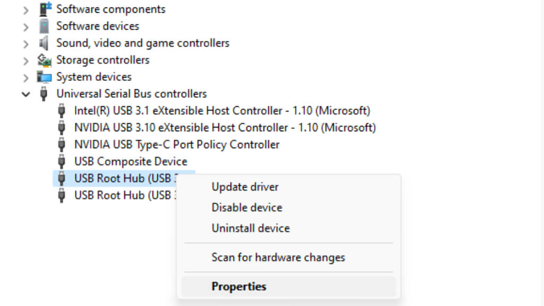Expand the Storage controllers node
This screenshot has height=306, width=544.
pyautogui.click(x=25, y=61)
